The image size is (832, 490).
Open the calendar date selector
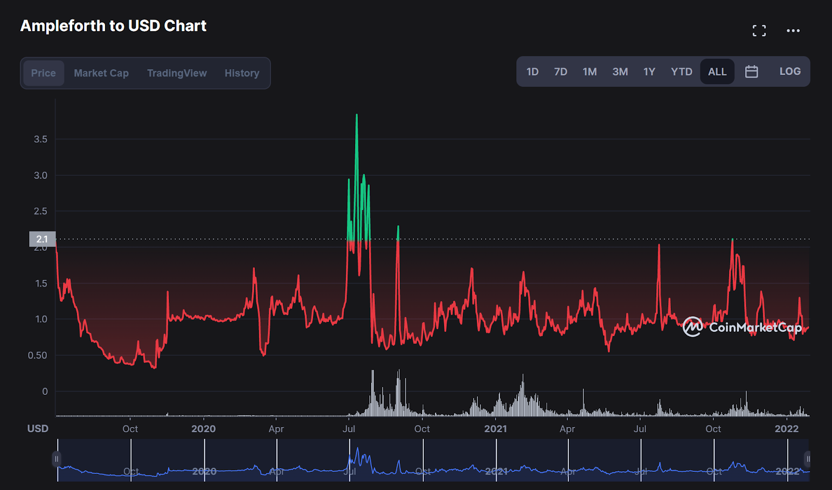[x=752, y=71]
